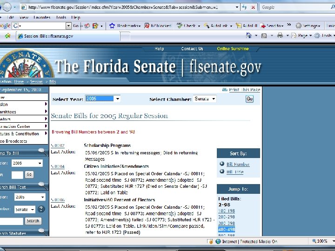The image size is (335, 251).
Task: Open the Tools menu in menu bar
Action: (x=61, y=17)
